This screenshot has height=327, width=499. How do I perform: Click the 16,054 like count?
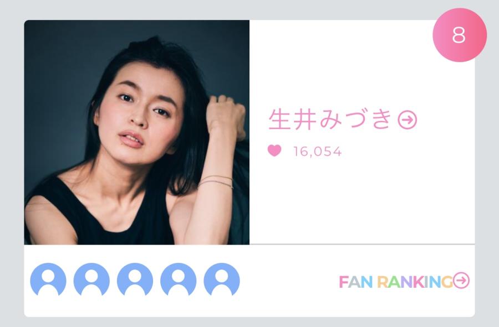point(318,152)
